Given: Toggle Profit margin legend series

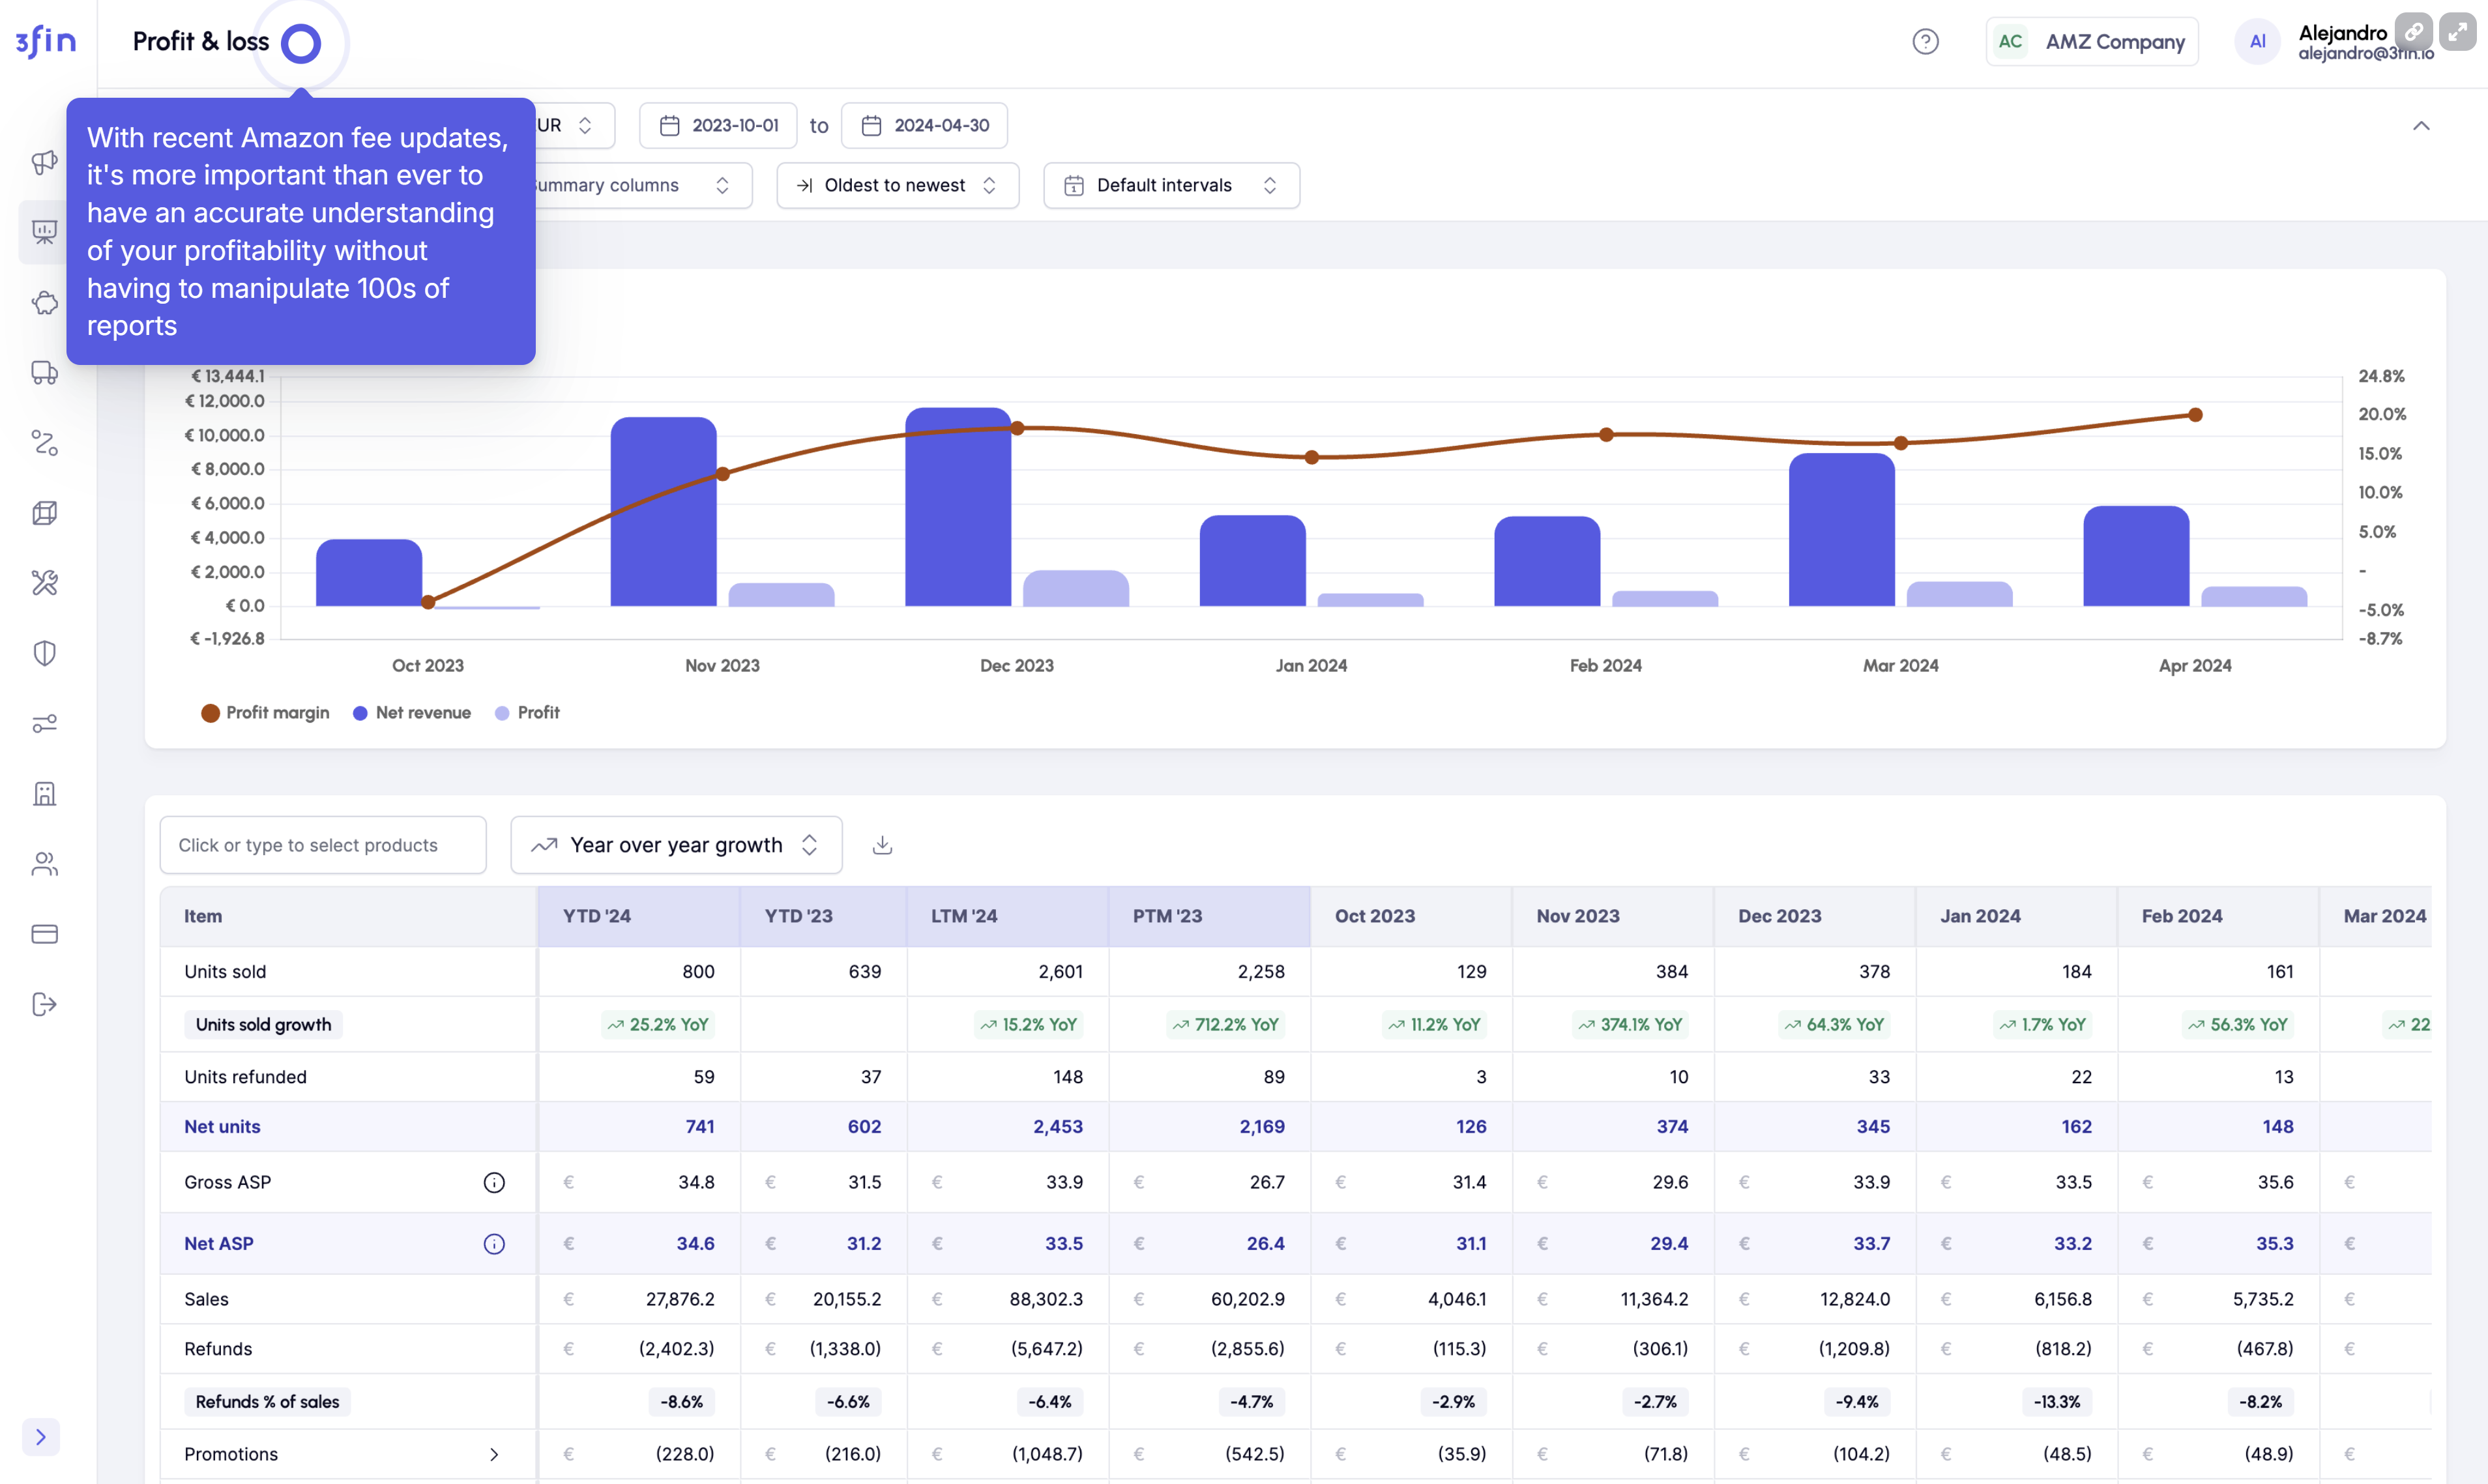Looking at the screenshot, I should click(265, 713).
